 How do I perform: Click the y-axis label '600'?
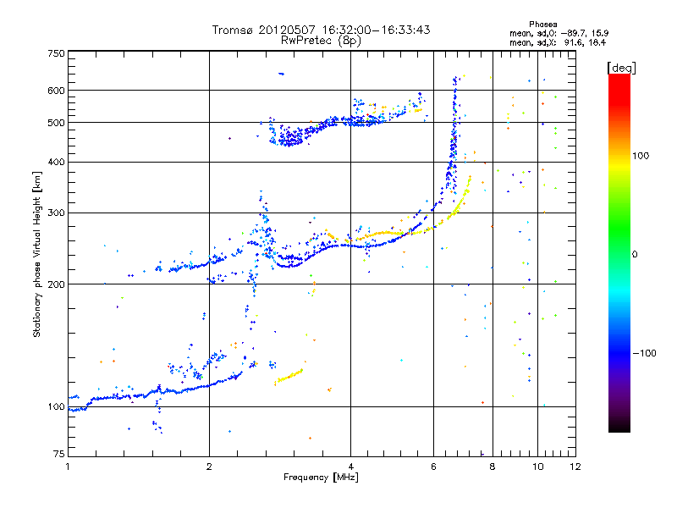coord(57,91)
